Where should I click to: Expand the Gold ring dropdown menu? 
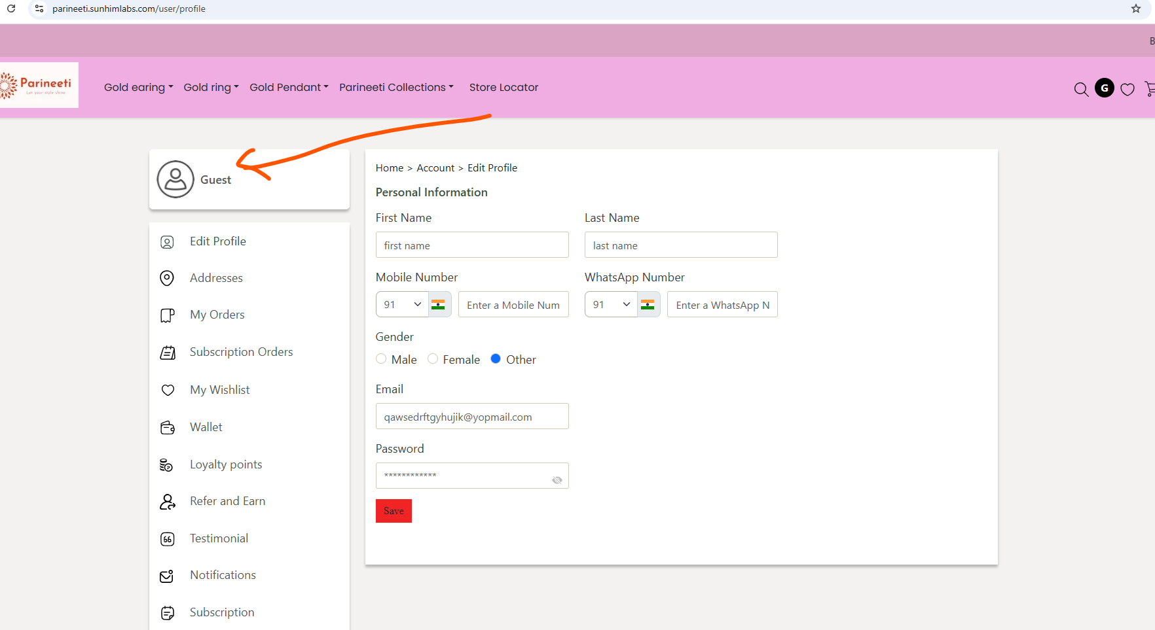[x=211, y=87]
